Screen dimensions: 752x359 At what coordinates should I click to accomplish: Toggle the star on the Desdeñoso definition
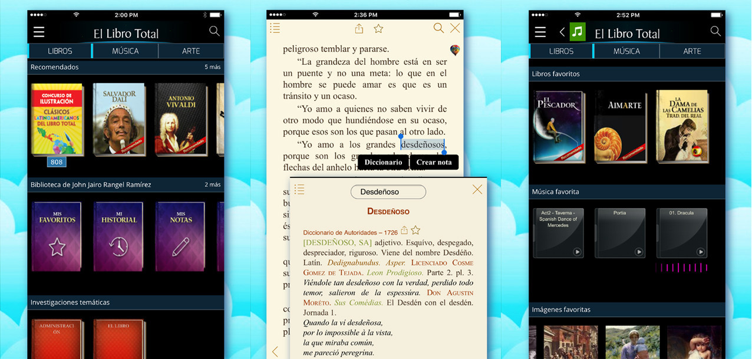pyautogui.click(x=415, y=230)
